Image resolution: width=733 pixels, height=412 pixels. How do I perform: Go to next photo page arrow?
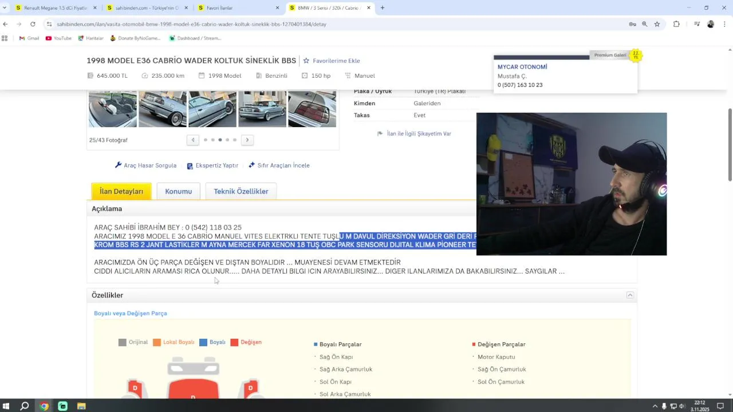(x=247, y=140)
